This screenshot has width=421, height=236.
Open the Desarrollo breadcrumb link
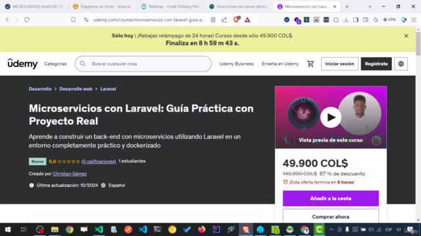40,89
